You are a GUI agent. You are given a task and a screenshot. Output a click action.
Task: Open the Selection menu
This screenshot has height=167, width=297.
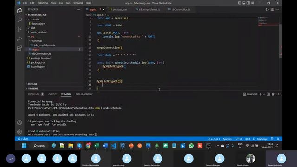tap(43, 3)
